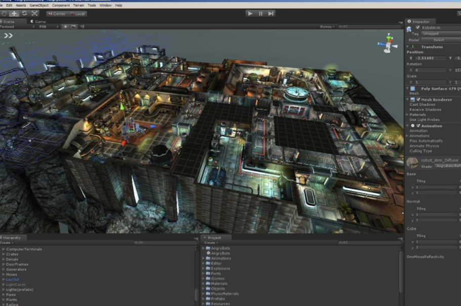
Task: Toggle scene game overlay image button
Action: [73, 26]
